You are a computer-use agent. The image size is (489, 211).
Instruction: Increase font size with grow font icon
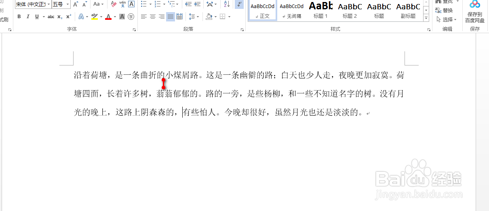click(76, 4)
